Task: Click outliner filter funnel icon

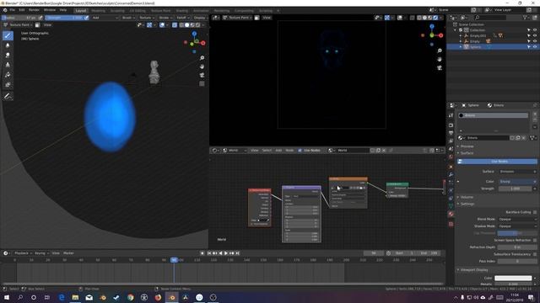Action: coord(525,18)
